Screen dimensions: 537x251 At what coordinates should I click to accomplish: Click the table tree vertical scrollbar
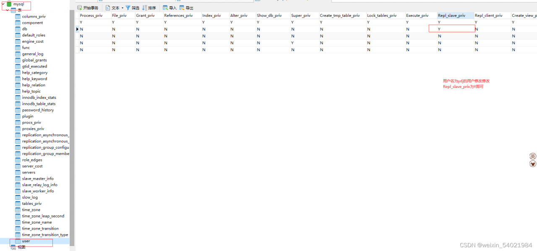(72, 126)
